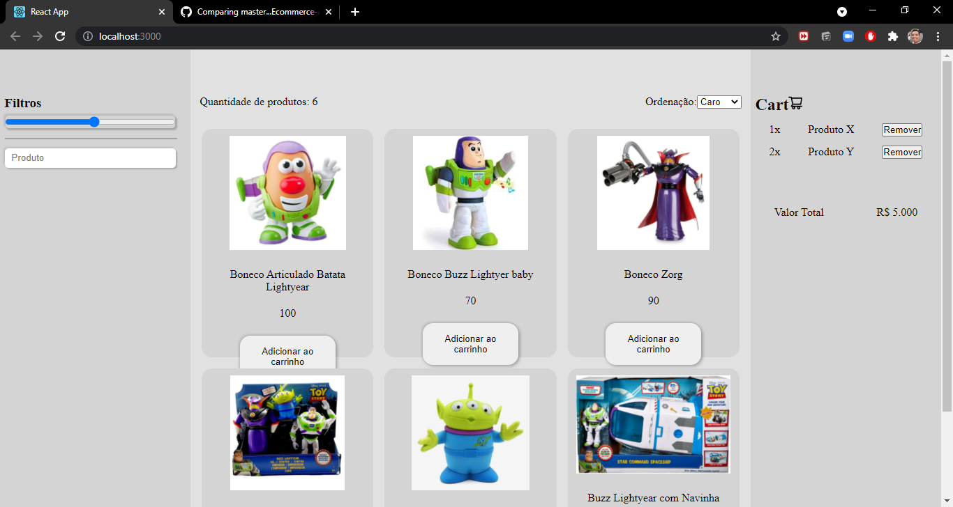Click the price 100 text
The image size is (953, 507).
(x=287, y=313)
